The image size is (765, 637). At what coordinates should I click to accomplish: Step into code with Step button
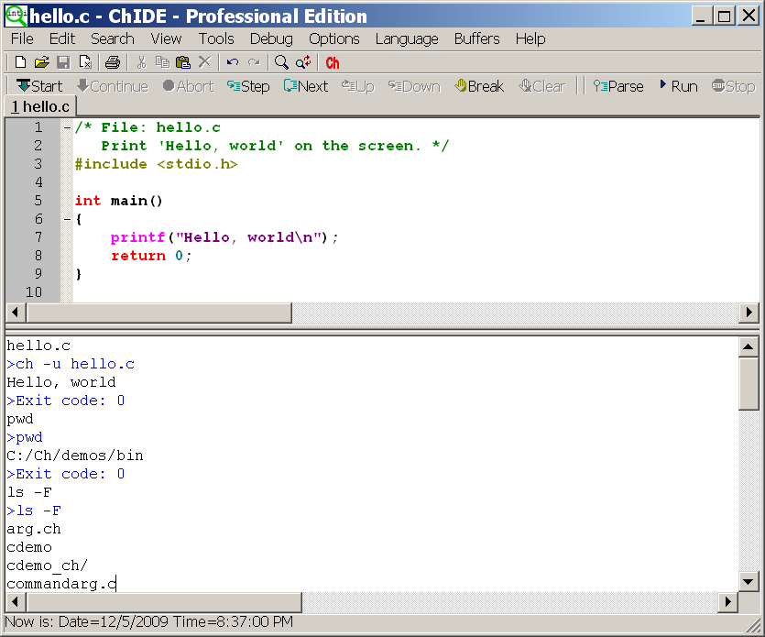coord(248,86)
